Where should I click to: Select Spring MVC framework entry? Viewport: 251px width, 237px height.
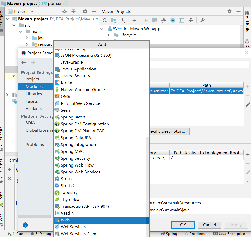[x=100, y=151]
